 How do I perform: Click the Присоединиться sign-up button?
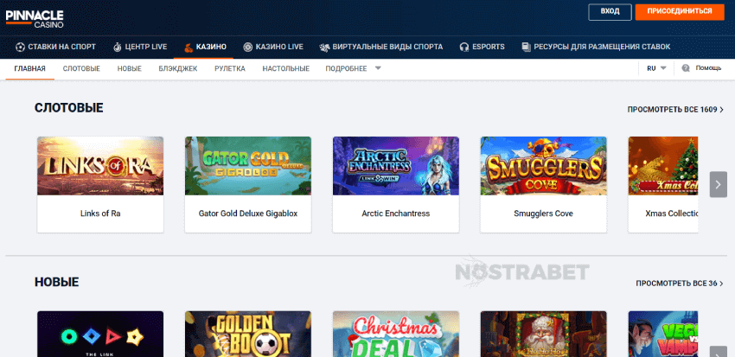point(680,12)
